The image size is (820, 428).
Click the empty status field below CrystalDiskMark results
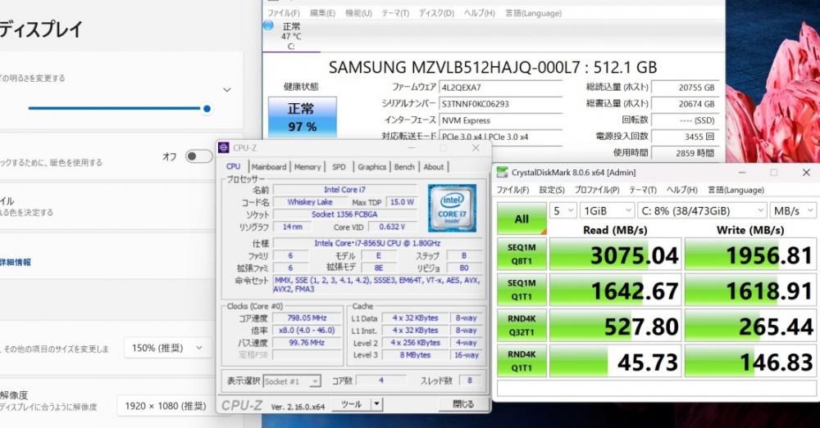tap(656, 388)
